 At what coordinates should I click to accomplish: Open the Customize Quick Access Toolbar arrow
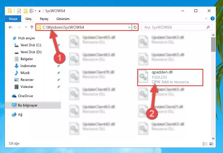tap(39, 11)
